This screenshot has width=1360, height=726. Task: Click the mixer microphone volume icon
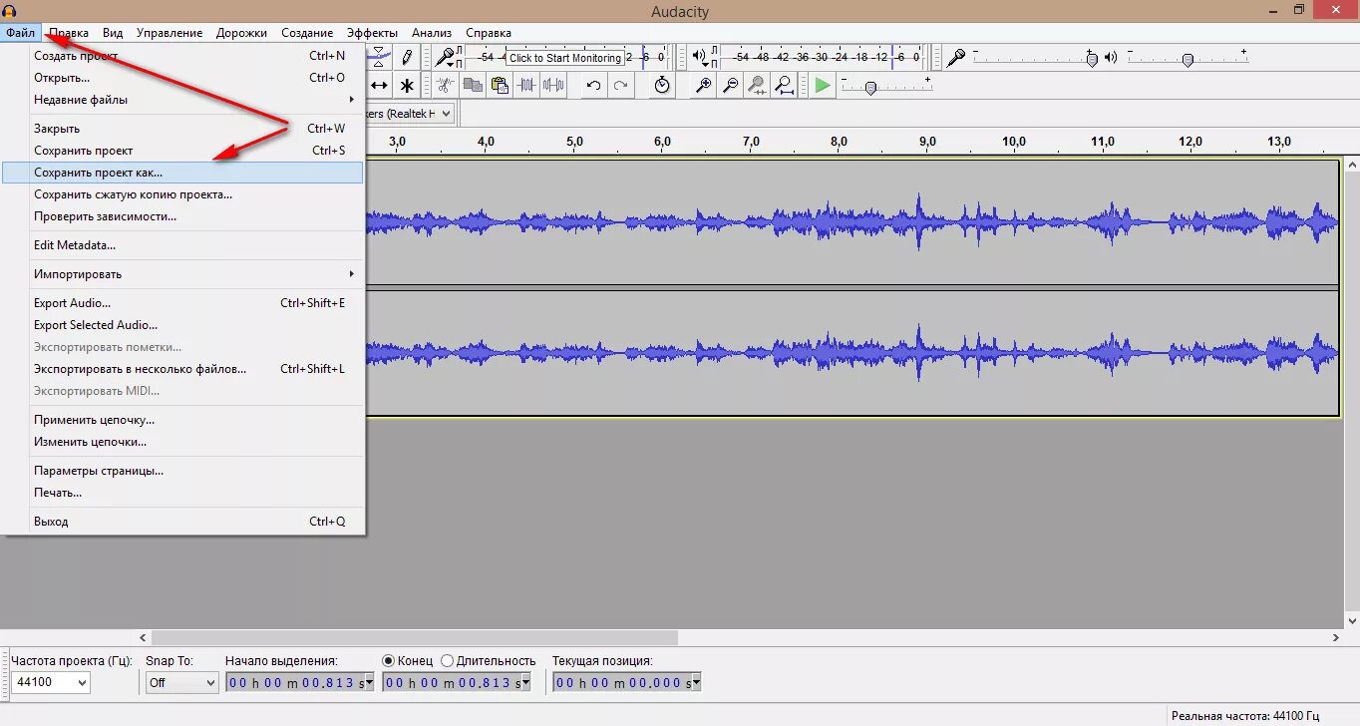pyautogui.click(x=956, y=58)
